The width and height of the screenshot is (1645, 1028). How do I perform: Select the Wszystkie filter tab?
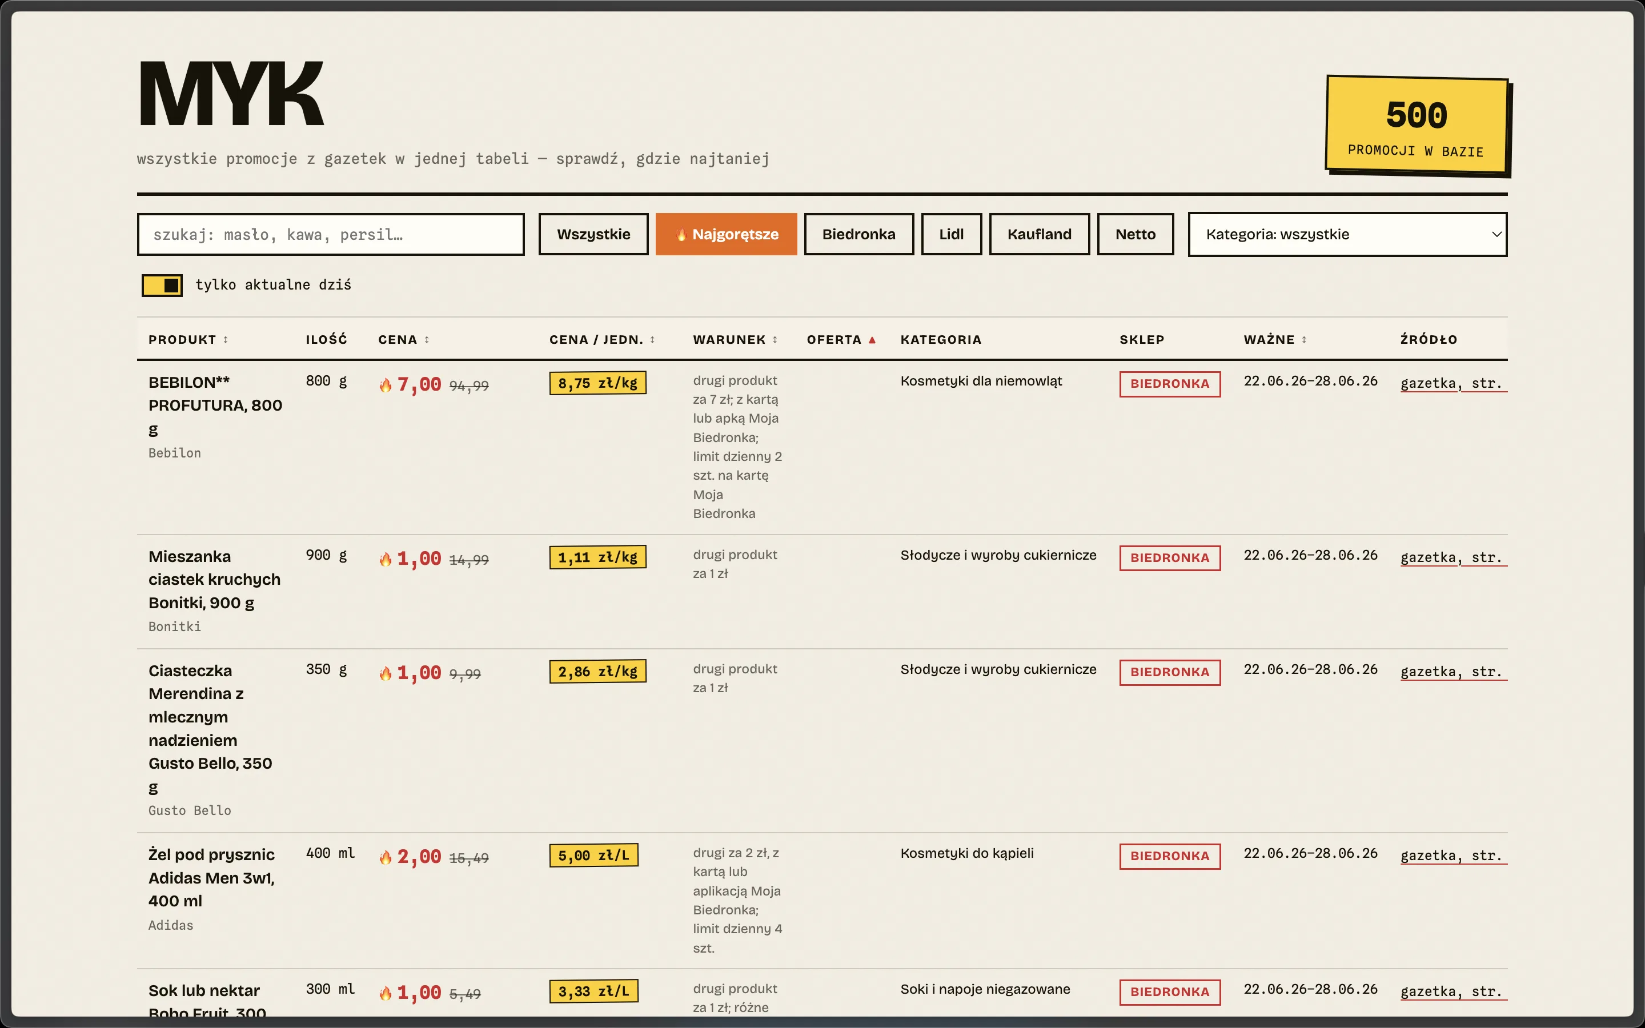click(593, 235)
